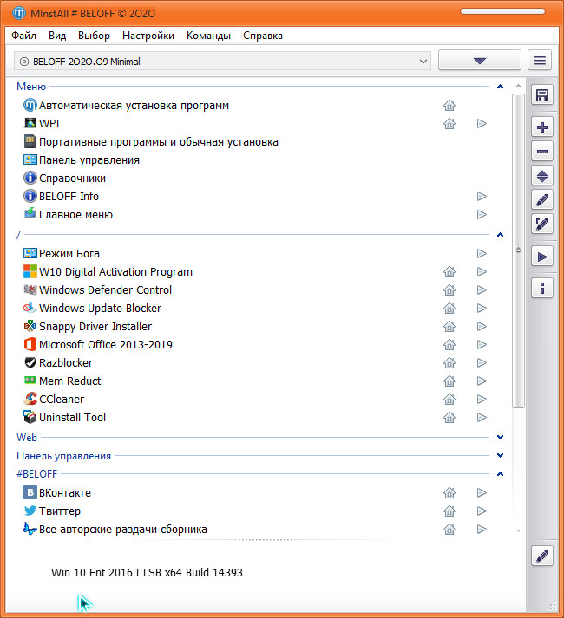Click run arrow for CCleaner
Viewport: 564px width, 618px height.
[482, 400]
